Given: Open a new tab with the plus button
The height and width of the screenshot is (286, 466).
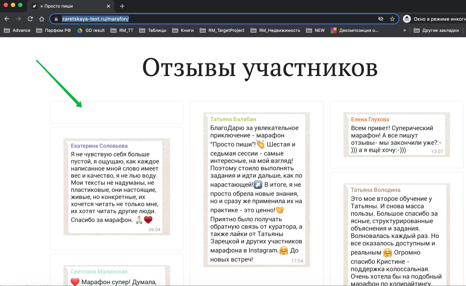Looking at the screenshot, I should (x=122, y=6).
